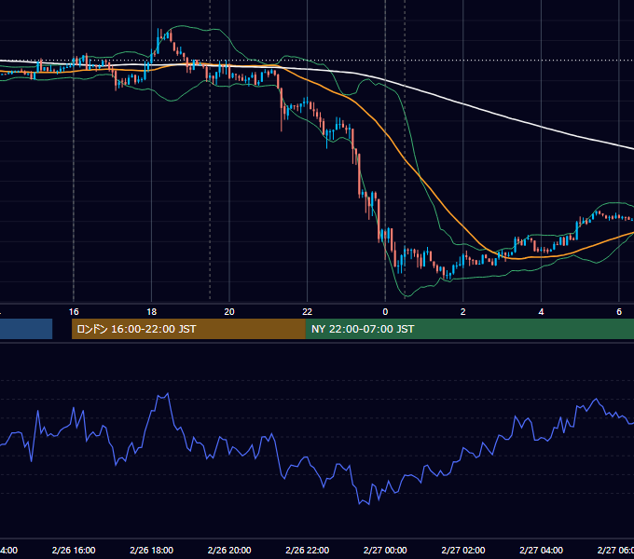The width and height of the screenshot is (634, 559).
Task: Click the blue session bar left of London
Action: pos(26,329)
